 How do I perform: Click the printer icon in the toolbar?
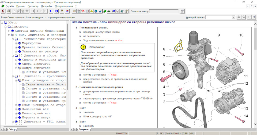pyautogui.click(x=9, y=11)
